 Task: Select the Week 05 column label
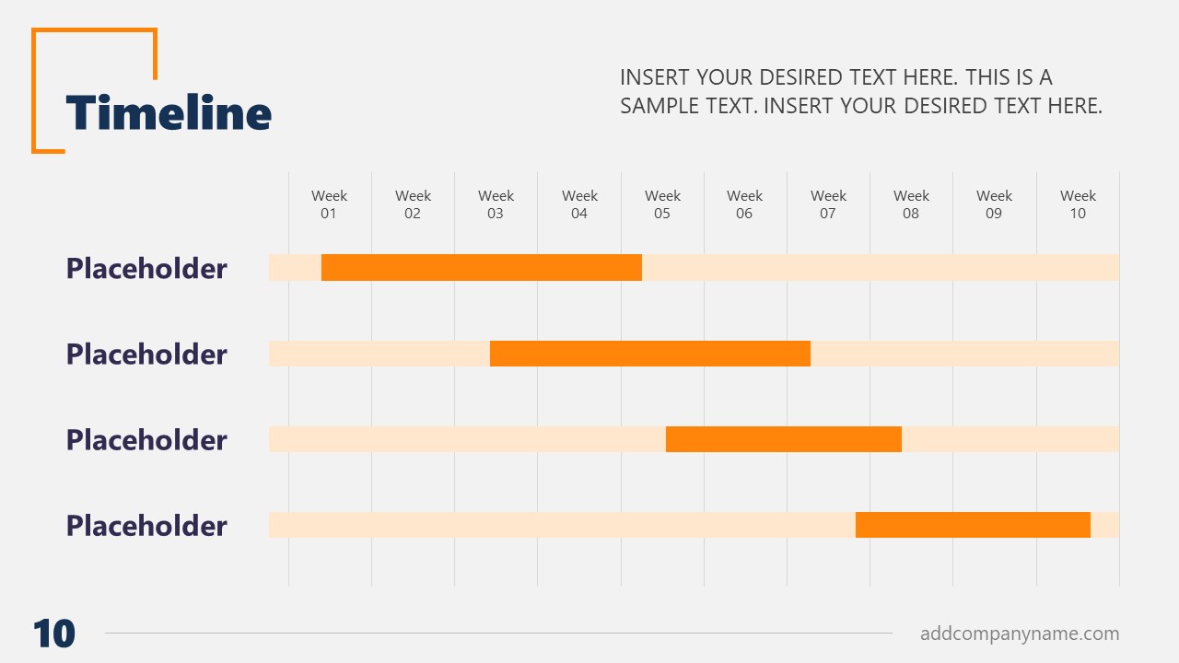(662, 204)
